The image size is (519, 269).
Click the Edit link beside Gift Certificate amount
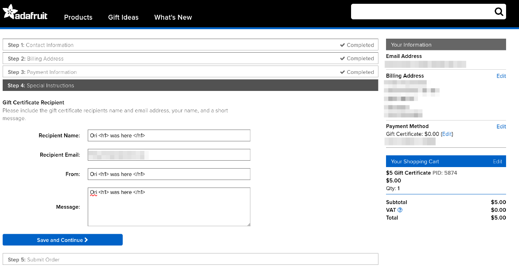click(x=447, y=134)
